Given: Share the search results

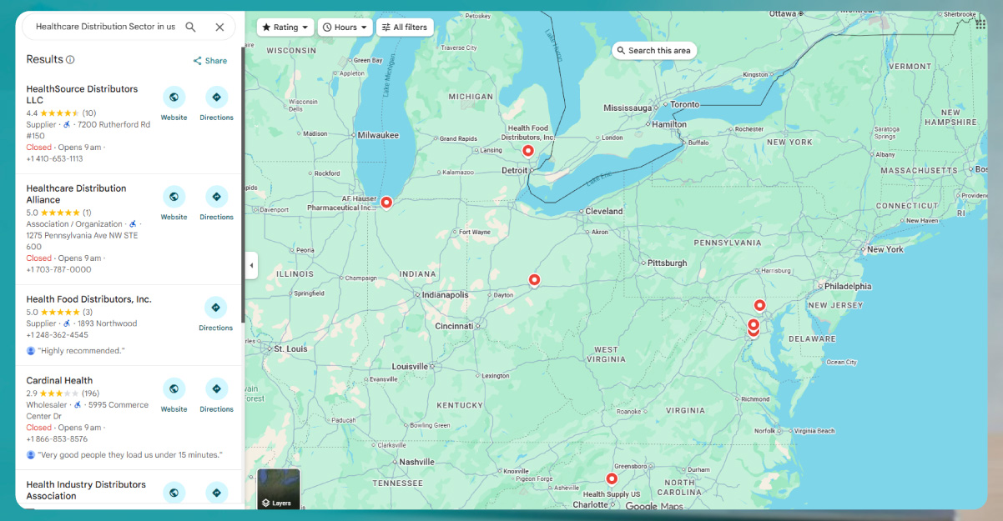Looking at the screenshot, I should (209, 61).
